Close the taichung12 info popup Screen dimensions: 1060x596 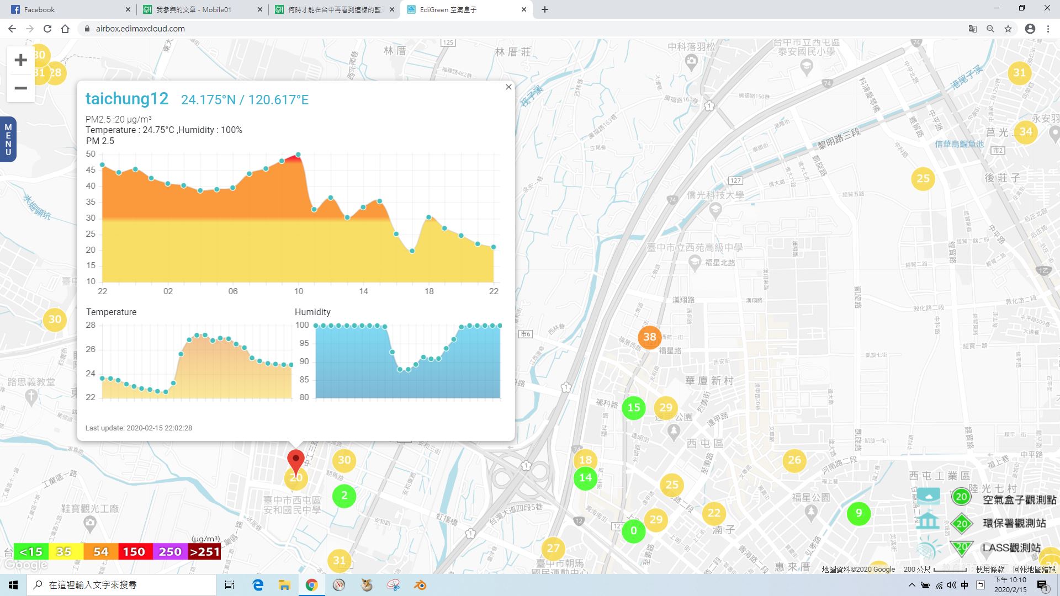coord(508,87)
